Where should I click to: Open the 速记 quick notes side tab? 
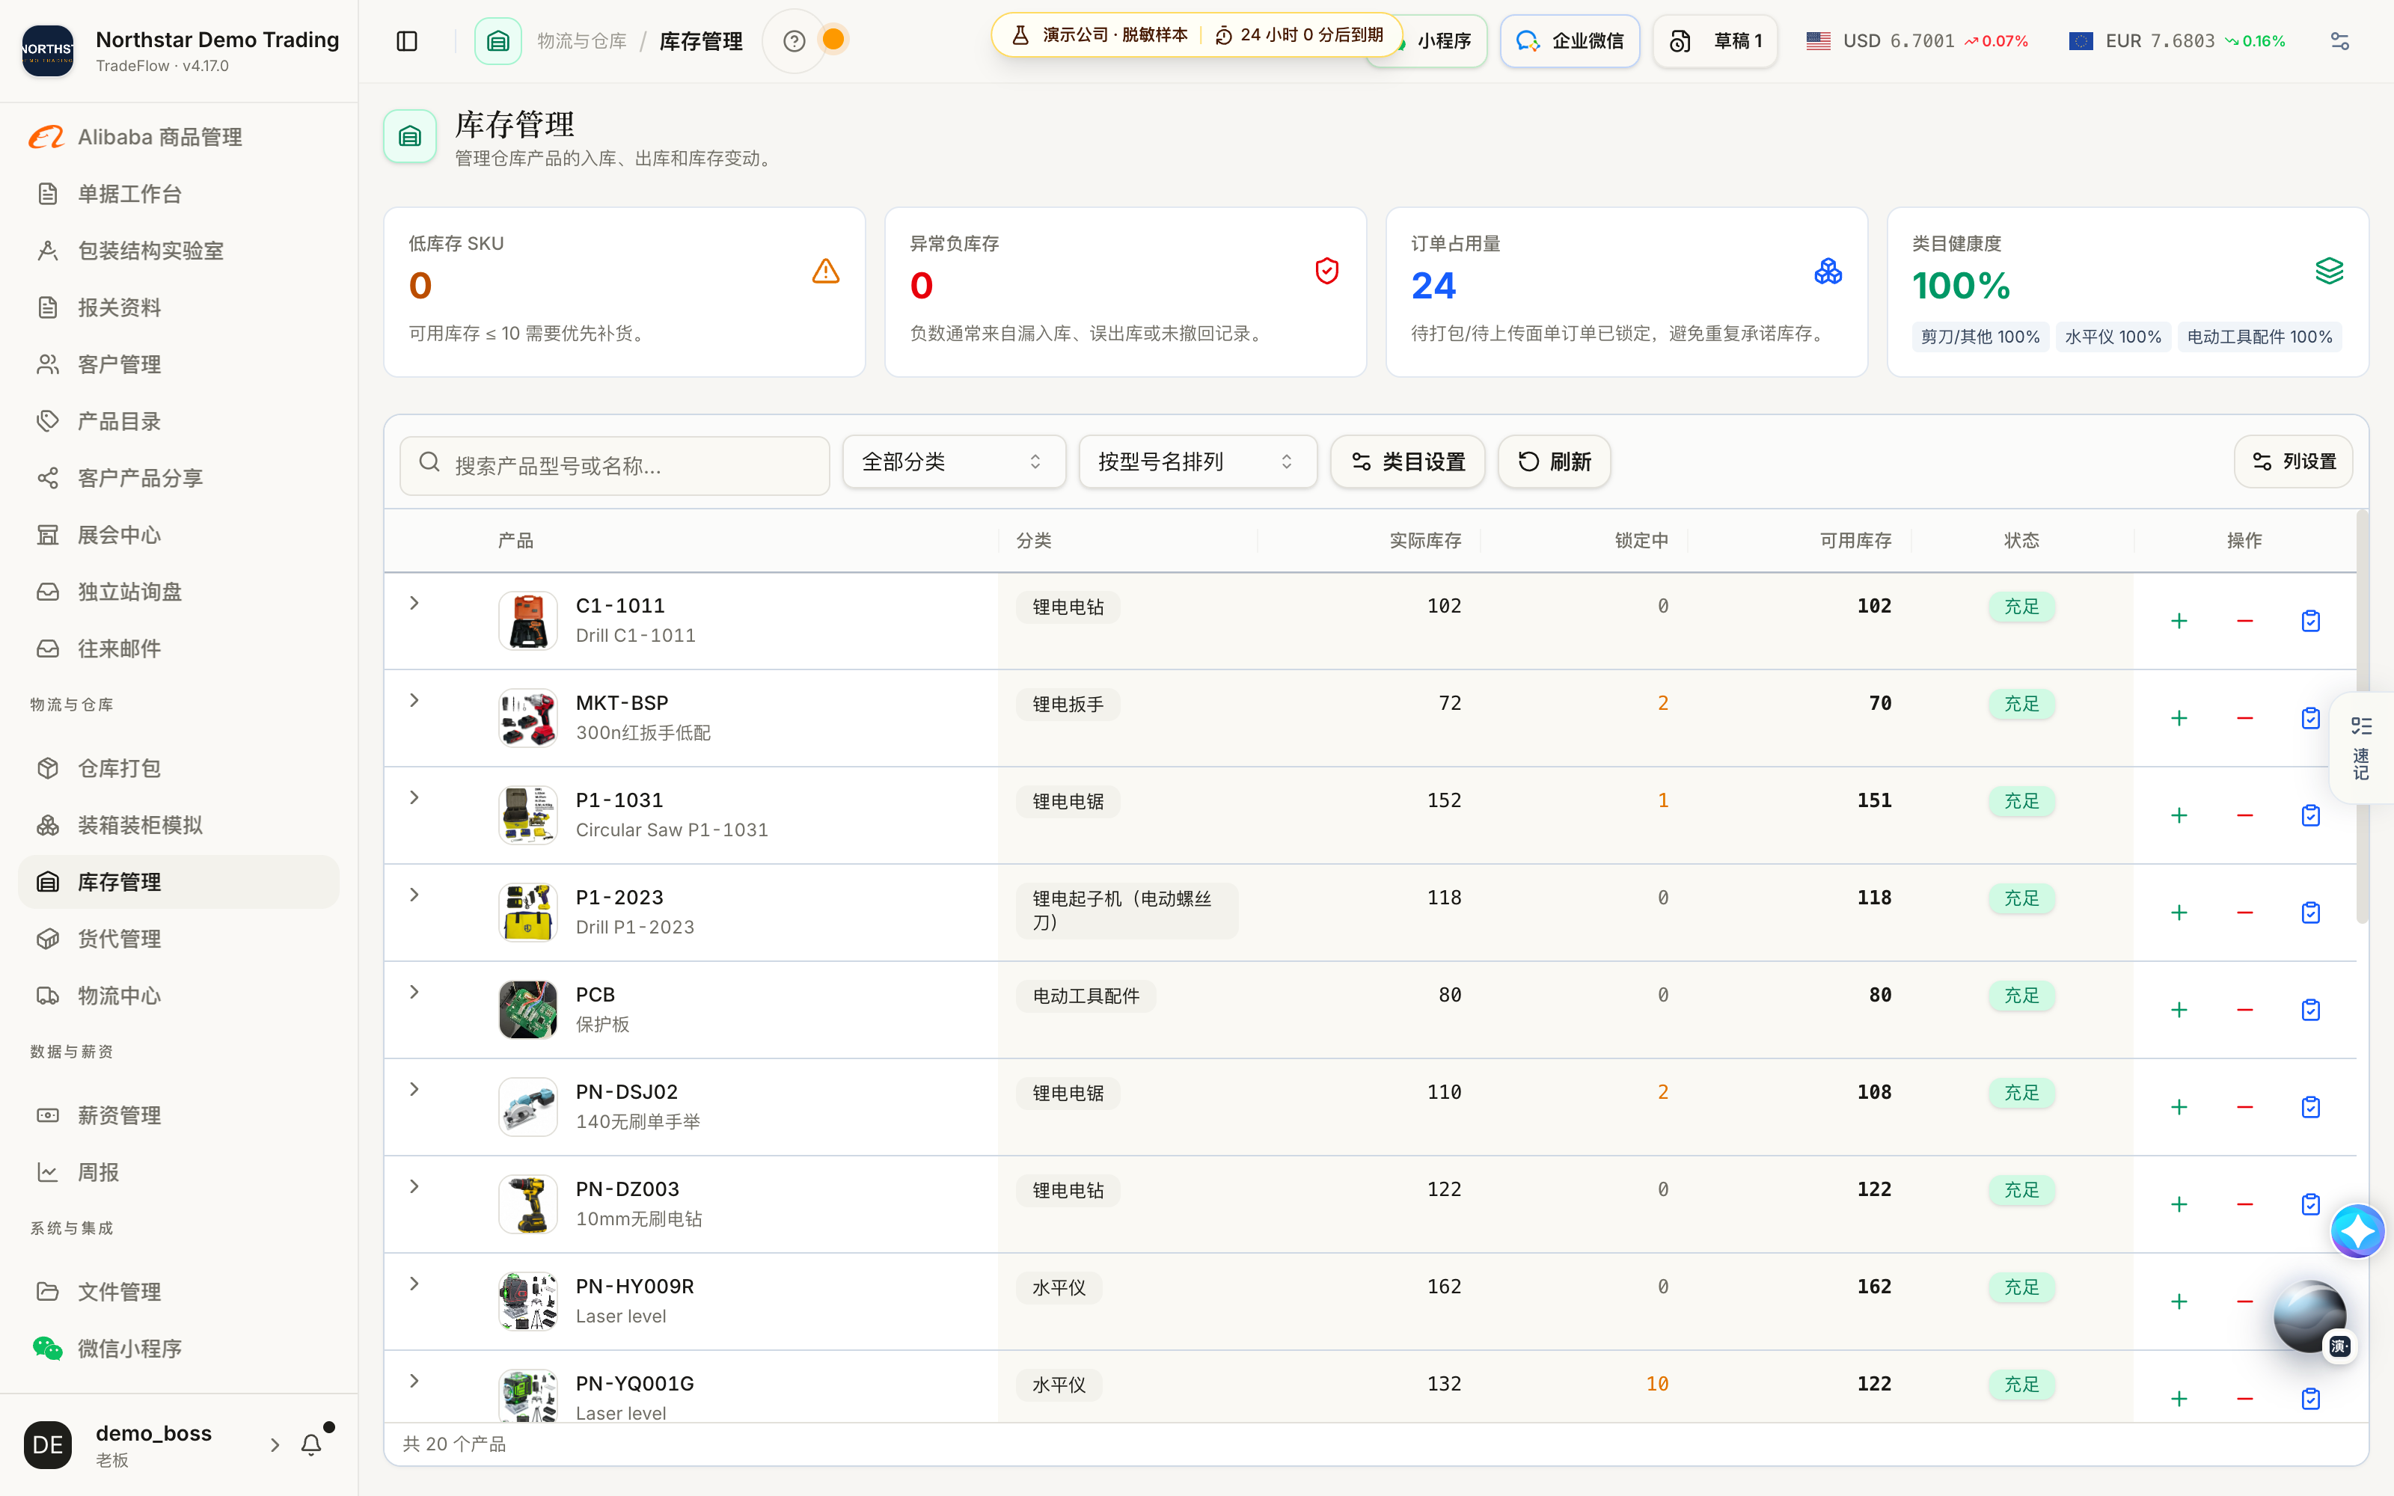point(2361,748)
